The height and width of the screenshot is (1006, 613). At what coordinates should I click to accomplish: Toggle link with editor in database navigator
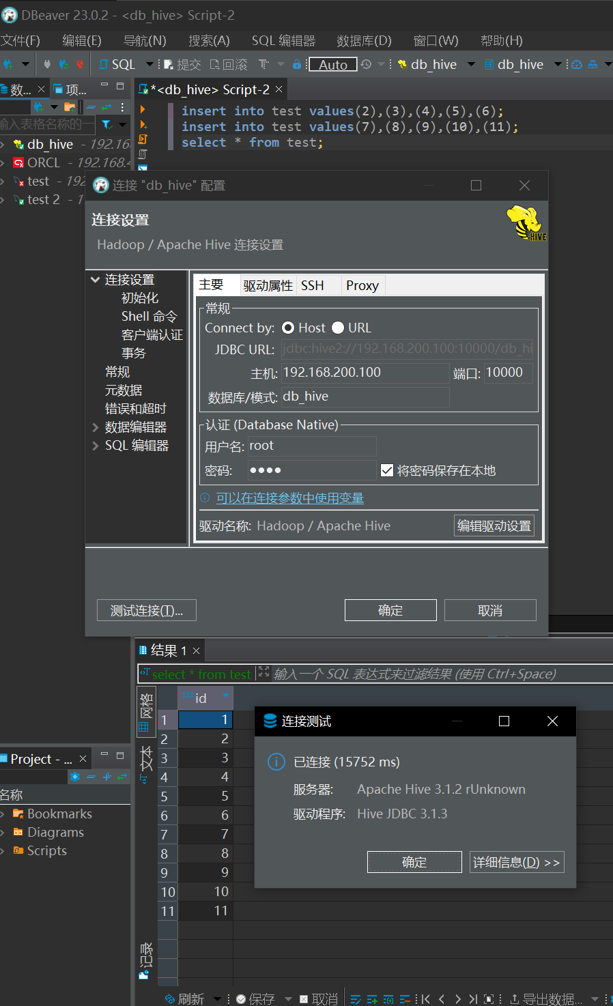(x=106, y=107)
